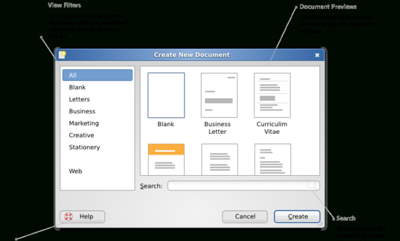The height and width of the screenshot is (241, 400).
Task: Close the Create New Document dialog
Action: [317, 55]
